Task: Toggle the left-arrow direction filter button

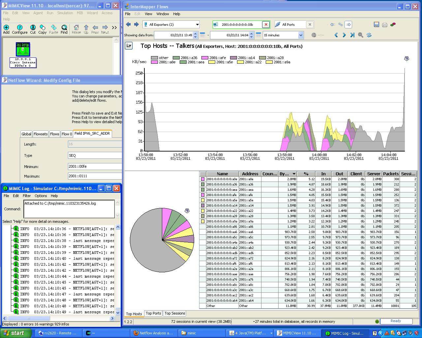Action: [332, 24]
